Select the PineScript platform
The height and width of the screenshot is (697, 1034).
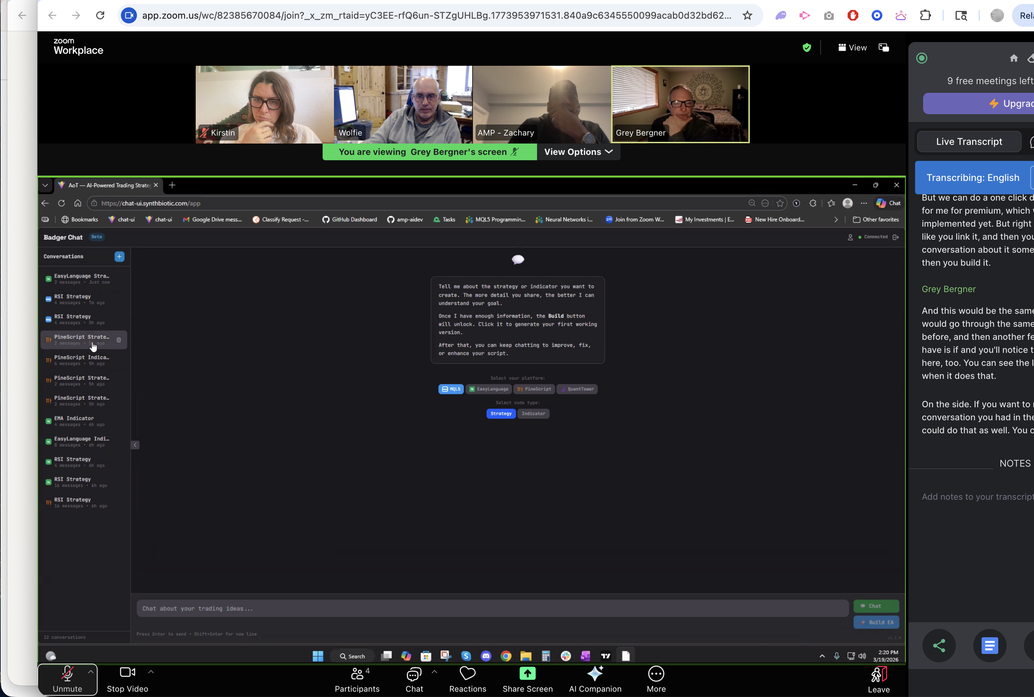[534, 389]
